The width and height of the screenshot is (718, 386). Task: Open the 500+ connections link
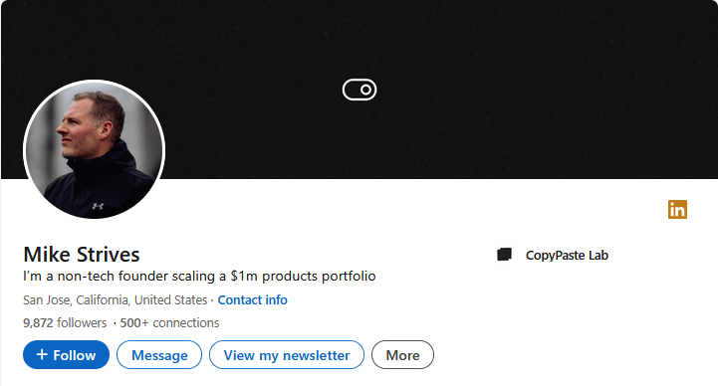[x=169, y=323]
